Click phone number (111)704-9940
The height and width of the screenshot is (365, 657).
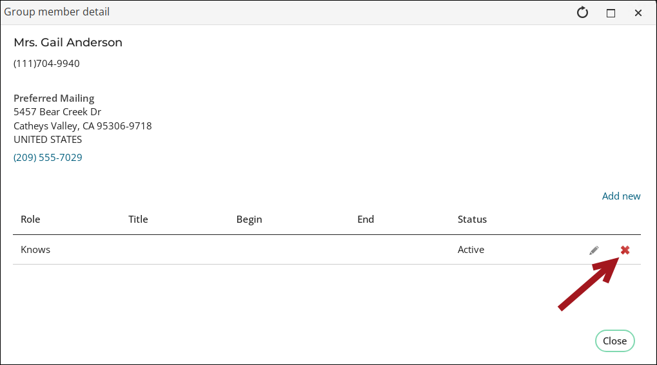pyautogui.click(x=46, y=64)
